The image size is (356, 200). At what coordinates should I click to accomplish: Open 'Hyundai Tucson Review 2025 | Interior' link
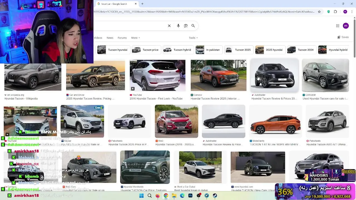pos(215,99)
